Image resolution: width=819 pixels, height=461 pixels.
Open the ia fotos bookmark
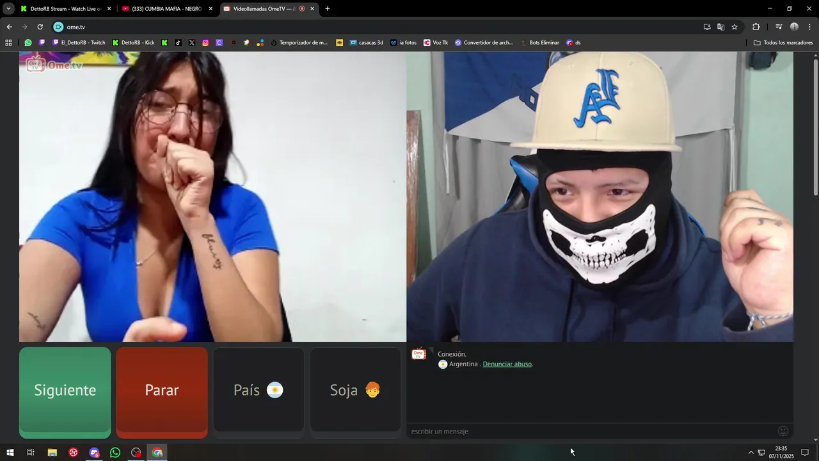pos(403,43)
